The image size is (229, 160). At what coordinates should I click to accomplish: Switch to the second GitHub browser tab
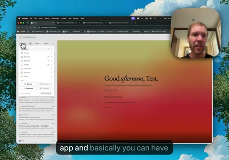[94, 23]
